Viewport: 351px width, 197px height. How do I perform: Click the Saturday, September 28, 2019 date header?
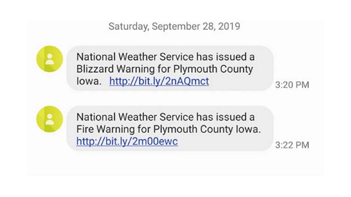pos(174,26)
